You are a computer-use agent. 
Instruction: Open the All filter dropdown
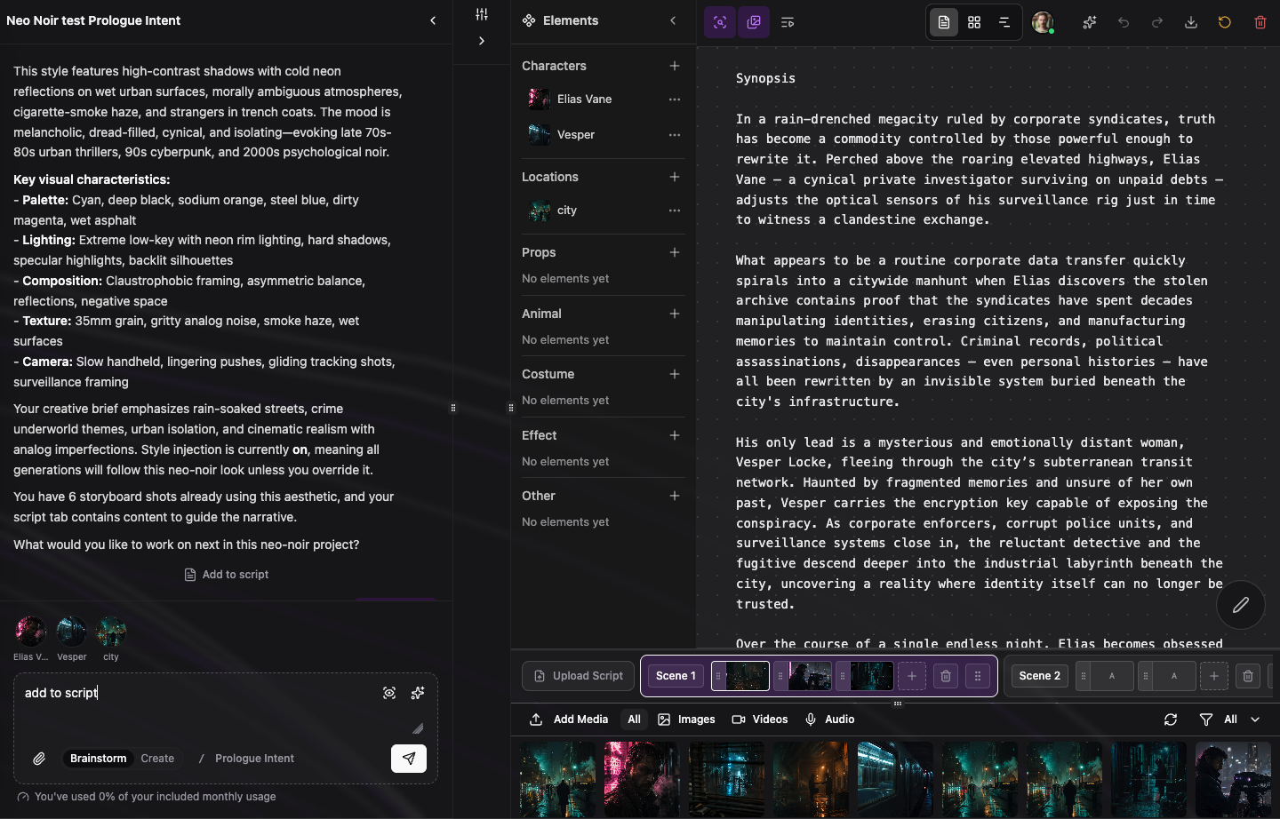(x=1230, y=720)
